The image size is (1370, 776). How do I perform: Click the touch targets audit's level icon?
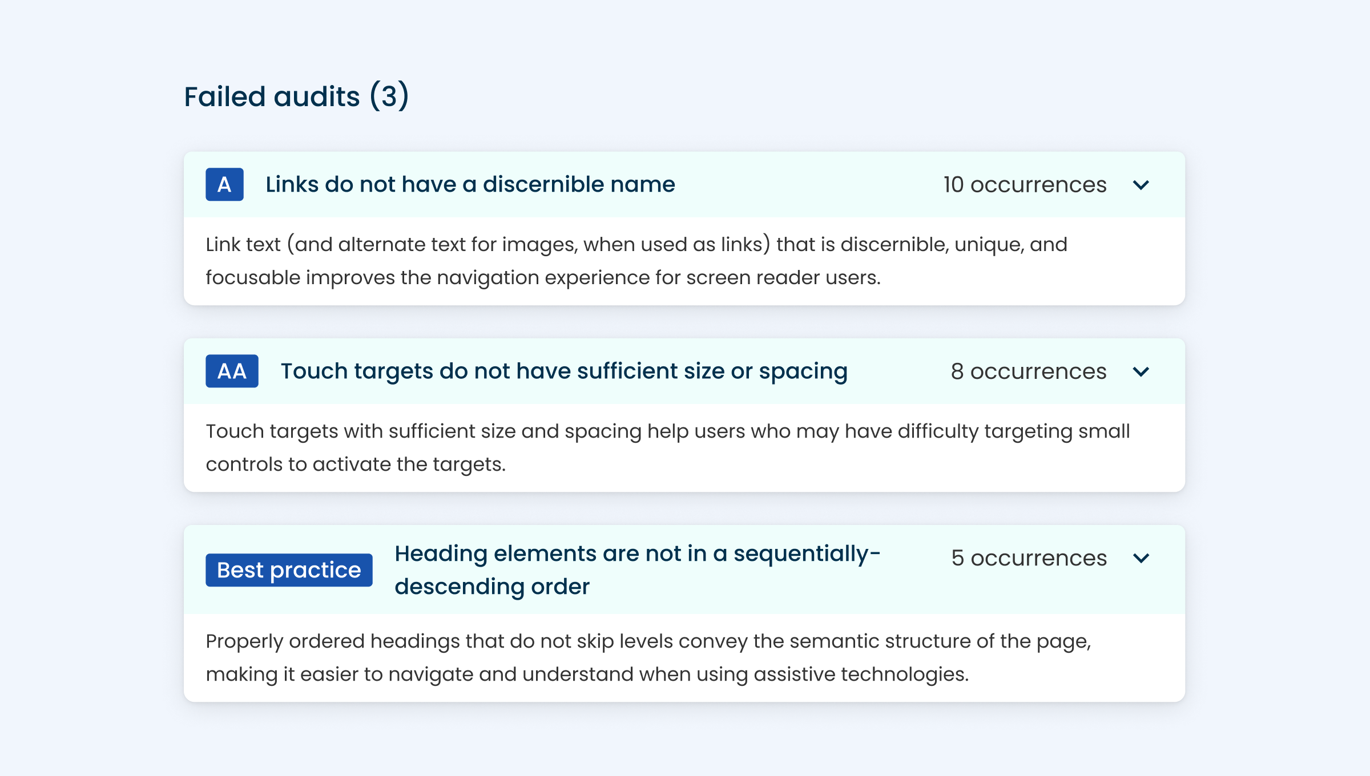(231, 371)
